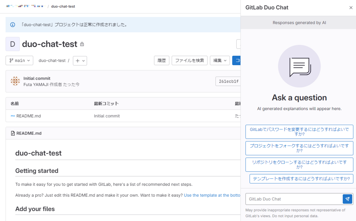Click the 最新コミット column header
The image size is (356, 221).
[106, 103]
